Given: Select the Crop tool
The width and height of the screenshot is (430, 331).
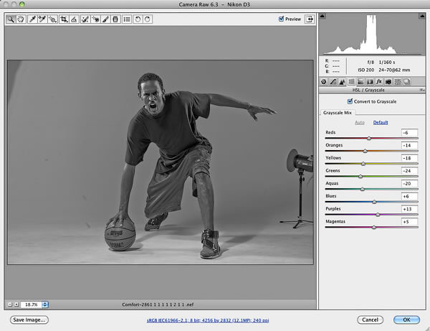Looking at the screenshot, I should point(64,19).
